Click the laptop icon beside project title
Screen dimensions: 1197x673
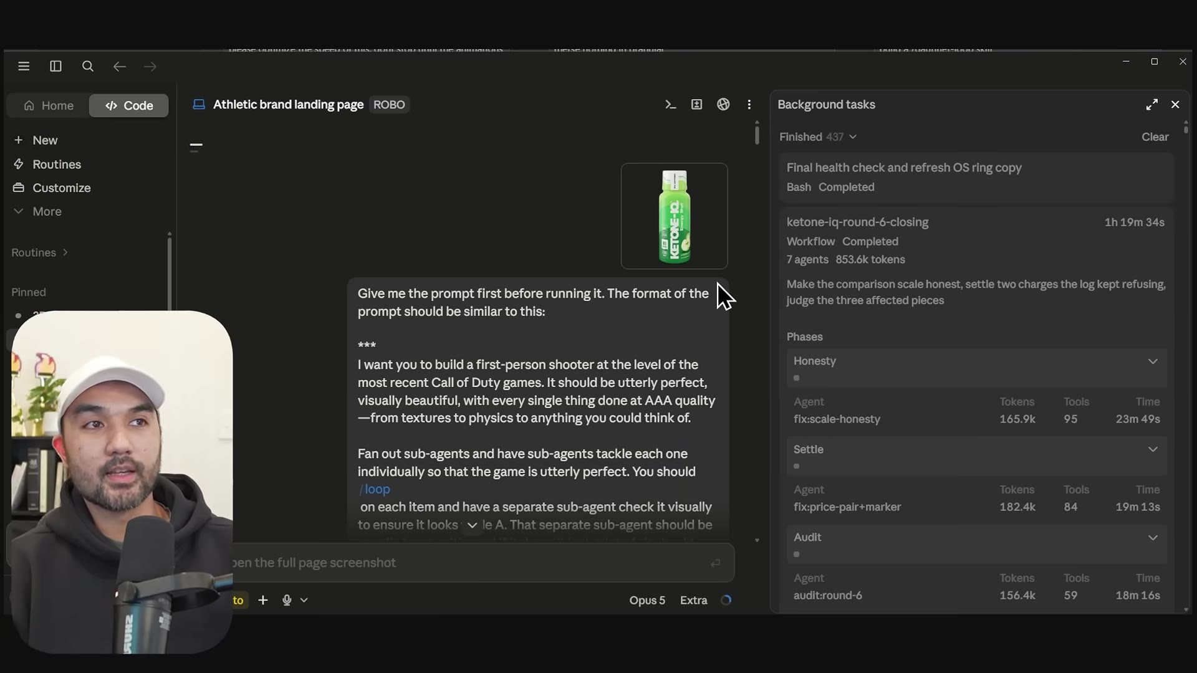click(199, 105)
